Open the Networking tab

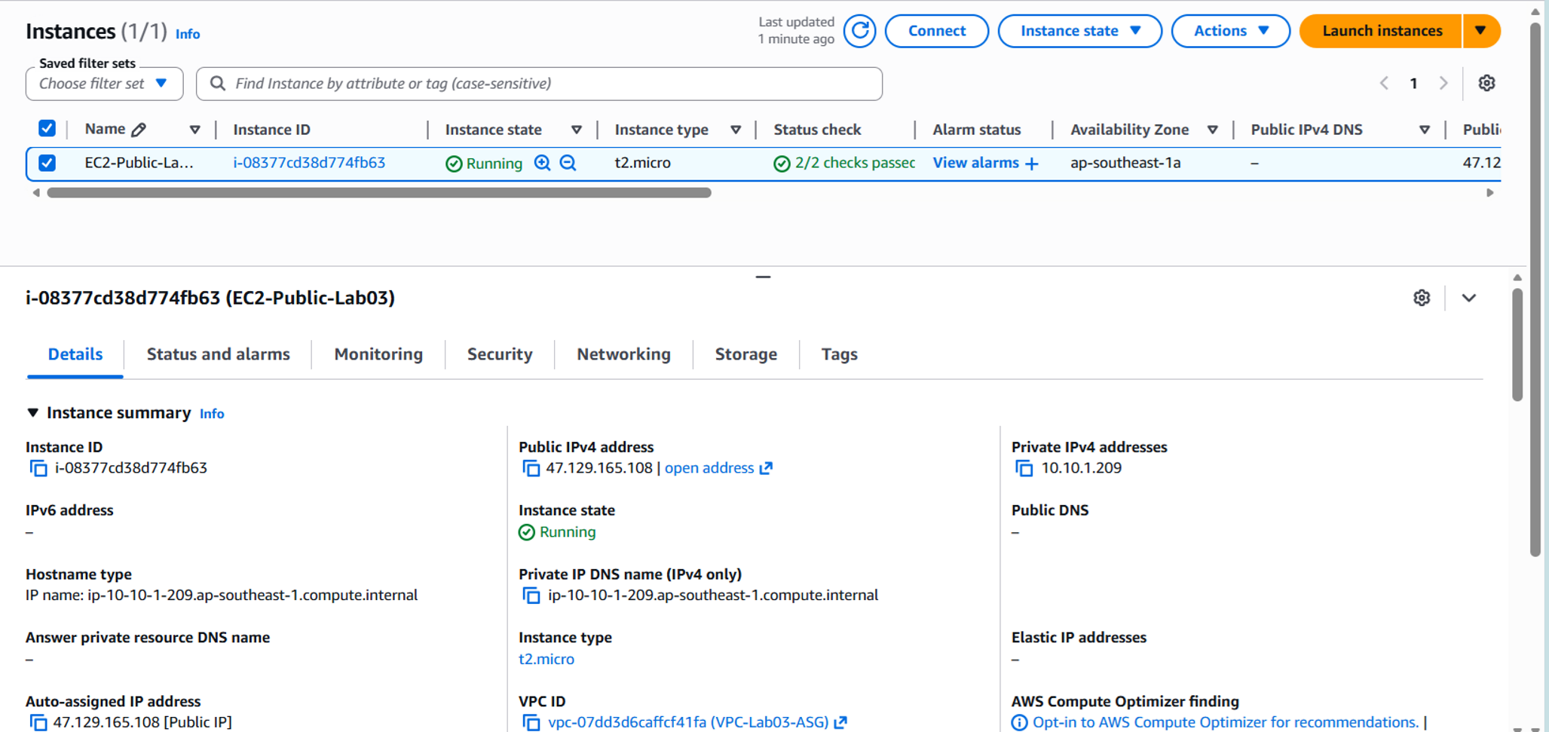pos(623,354)
